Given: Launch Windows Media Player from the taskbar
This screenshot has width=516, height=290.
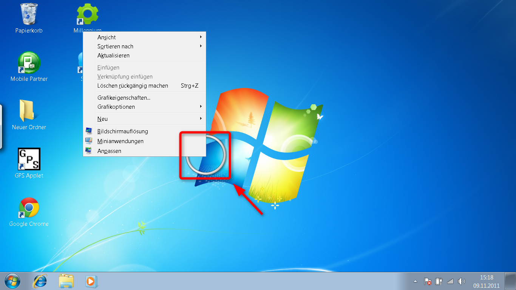Looking at the screenshot, I should tap(91, 281).
